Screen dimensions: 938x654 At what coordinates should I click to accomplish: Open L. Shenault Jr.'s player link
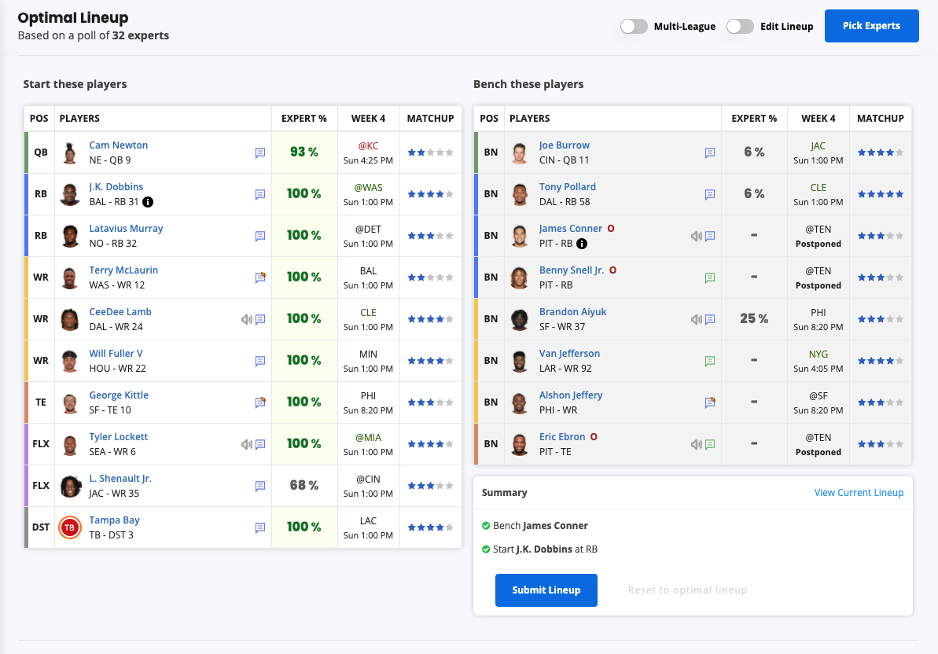pyautogui.click(x=120, y=478)
